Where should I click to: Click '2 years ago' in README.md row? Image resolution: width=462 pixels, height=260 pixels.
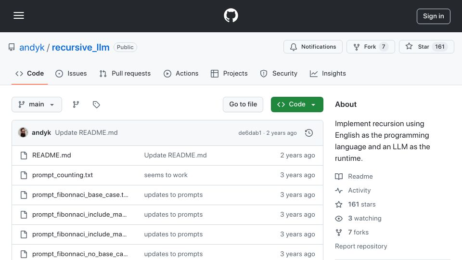(297, 156)
